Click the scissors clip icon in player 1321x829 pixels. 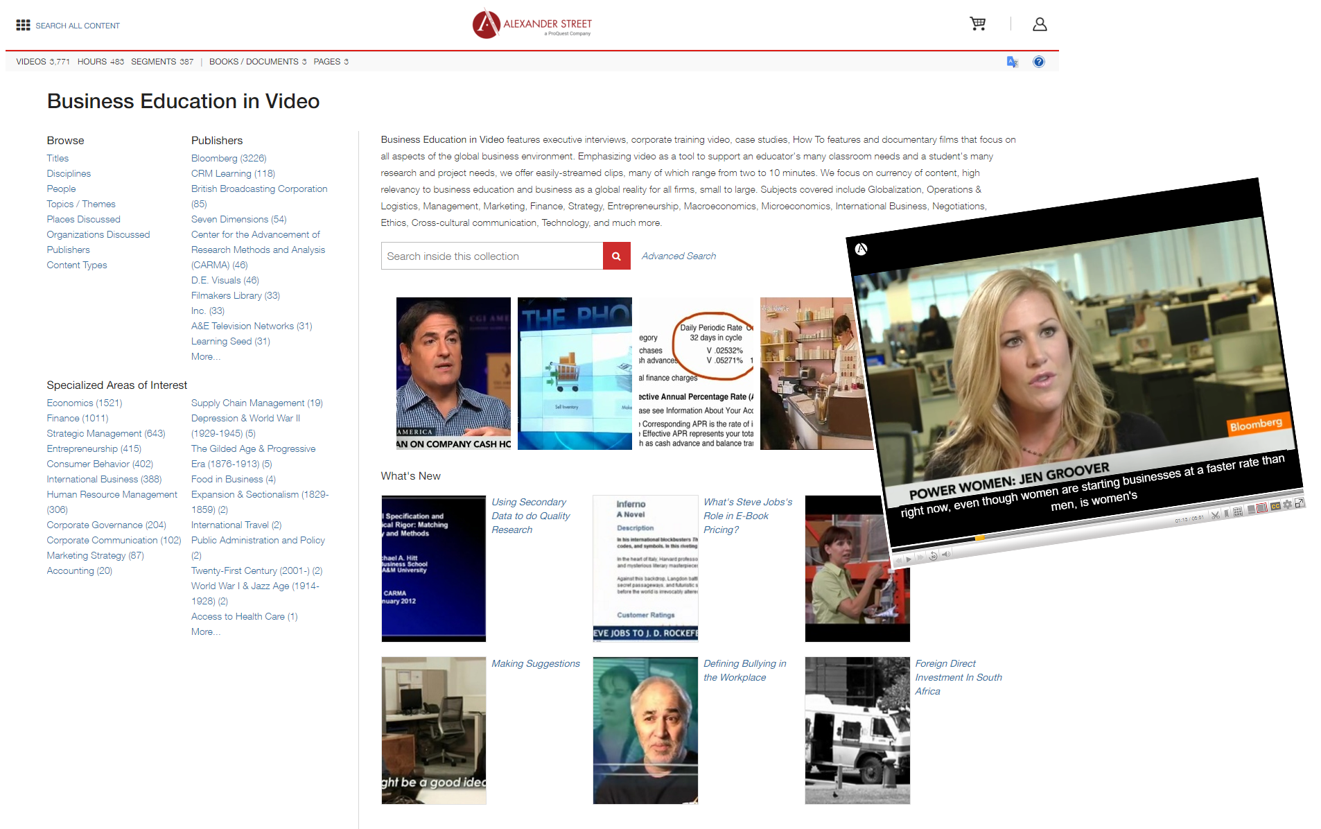tap(1215, 515)
